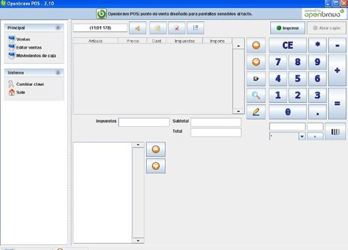Select Cambiar clave under Sistema
Image resolution: width=348 pixels, height=250 pixels.
30,84
